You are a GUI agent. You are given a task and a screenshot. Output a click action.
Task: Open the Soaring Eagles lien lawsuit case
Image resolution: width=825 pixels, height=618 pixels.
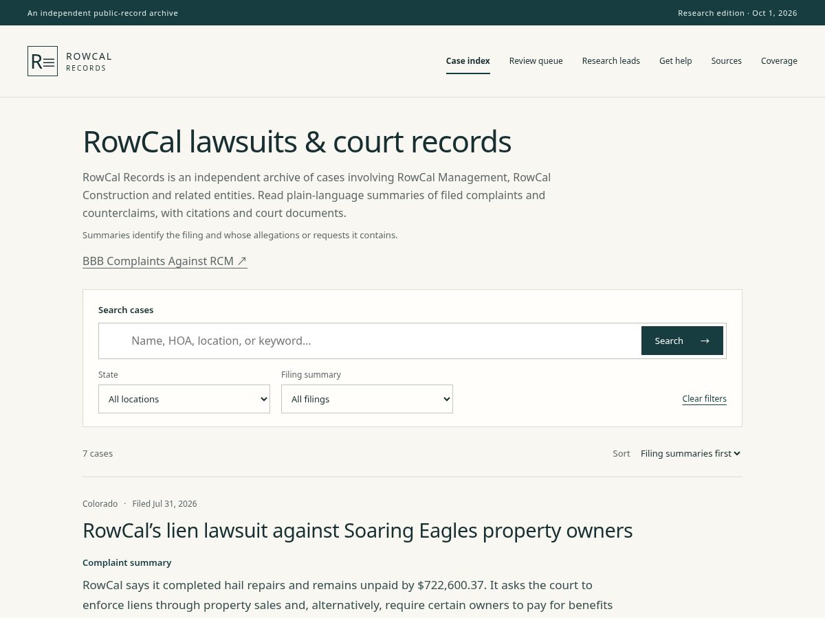point(357,531)
